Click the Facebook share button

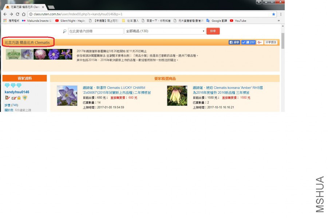pos(234,43)
